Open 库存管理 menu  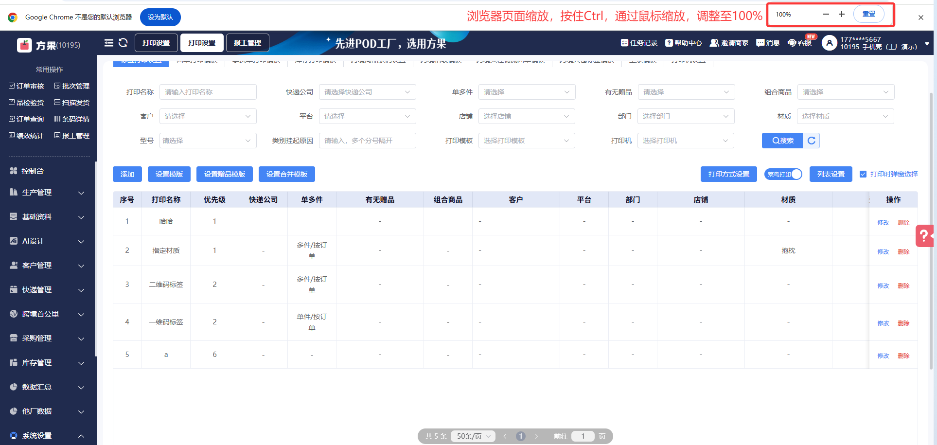(x=48, y=363)
